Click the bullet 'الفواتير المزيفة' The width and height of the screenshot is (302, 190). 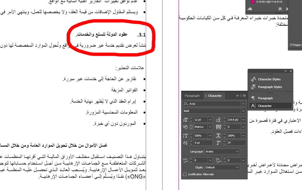coord(124,90)
